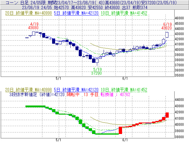Viewport: 189px width, 144px height.
Task: Click the 5/1 date label under upper chart
Action: click(58, 79)
